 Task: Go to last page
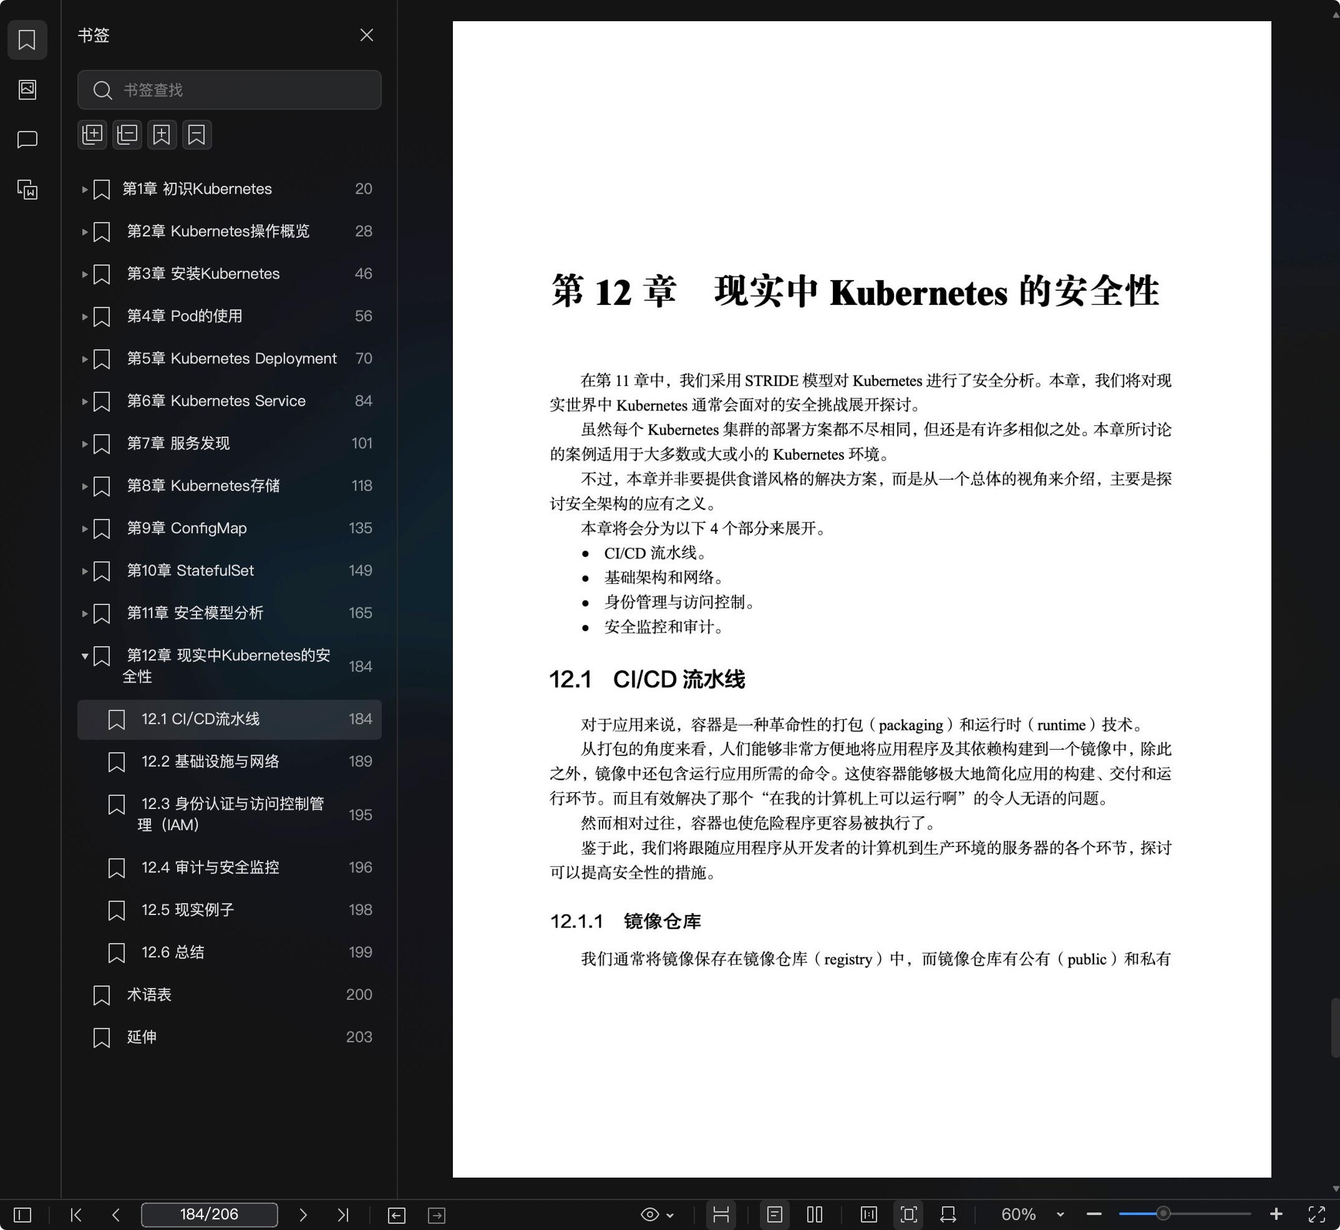pos(343,1214)
